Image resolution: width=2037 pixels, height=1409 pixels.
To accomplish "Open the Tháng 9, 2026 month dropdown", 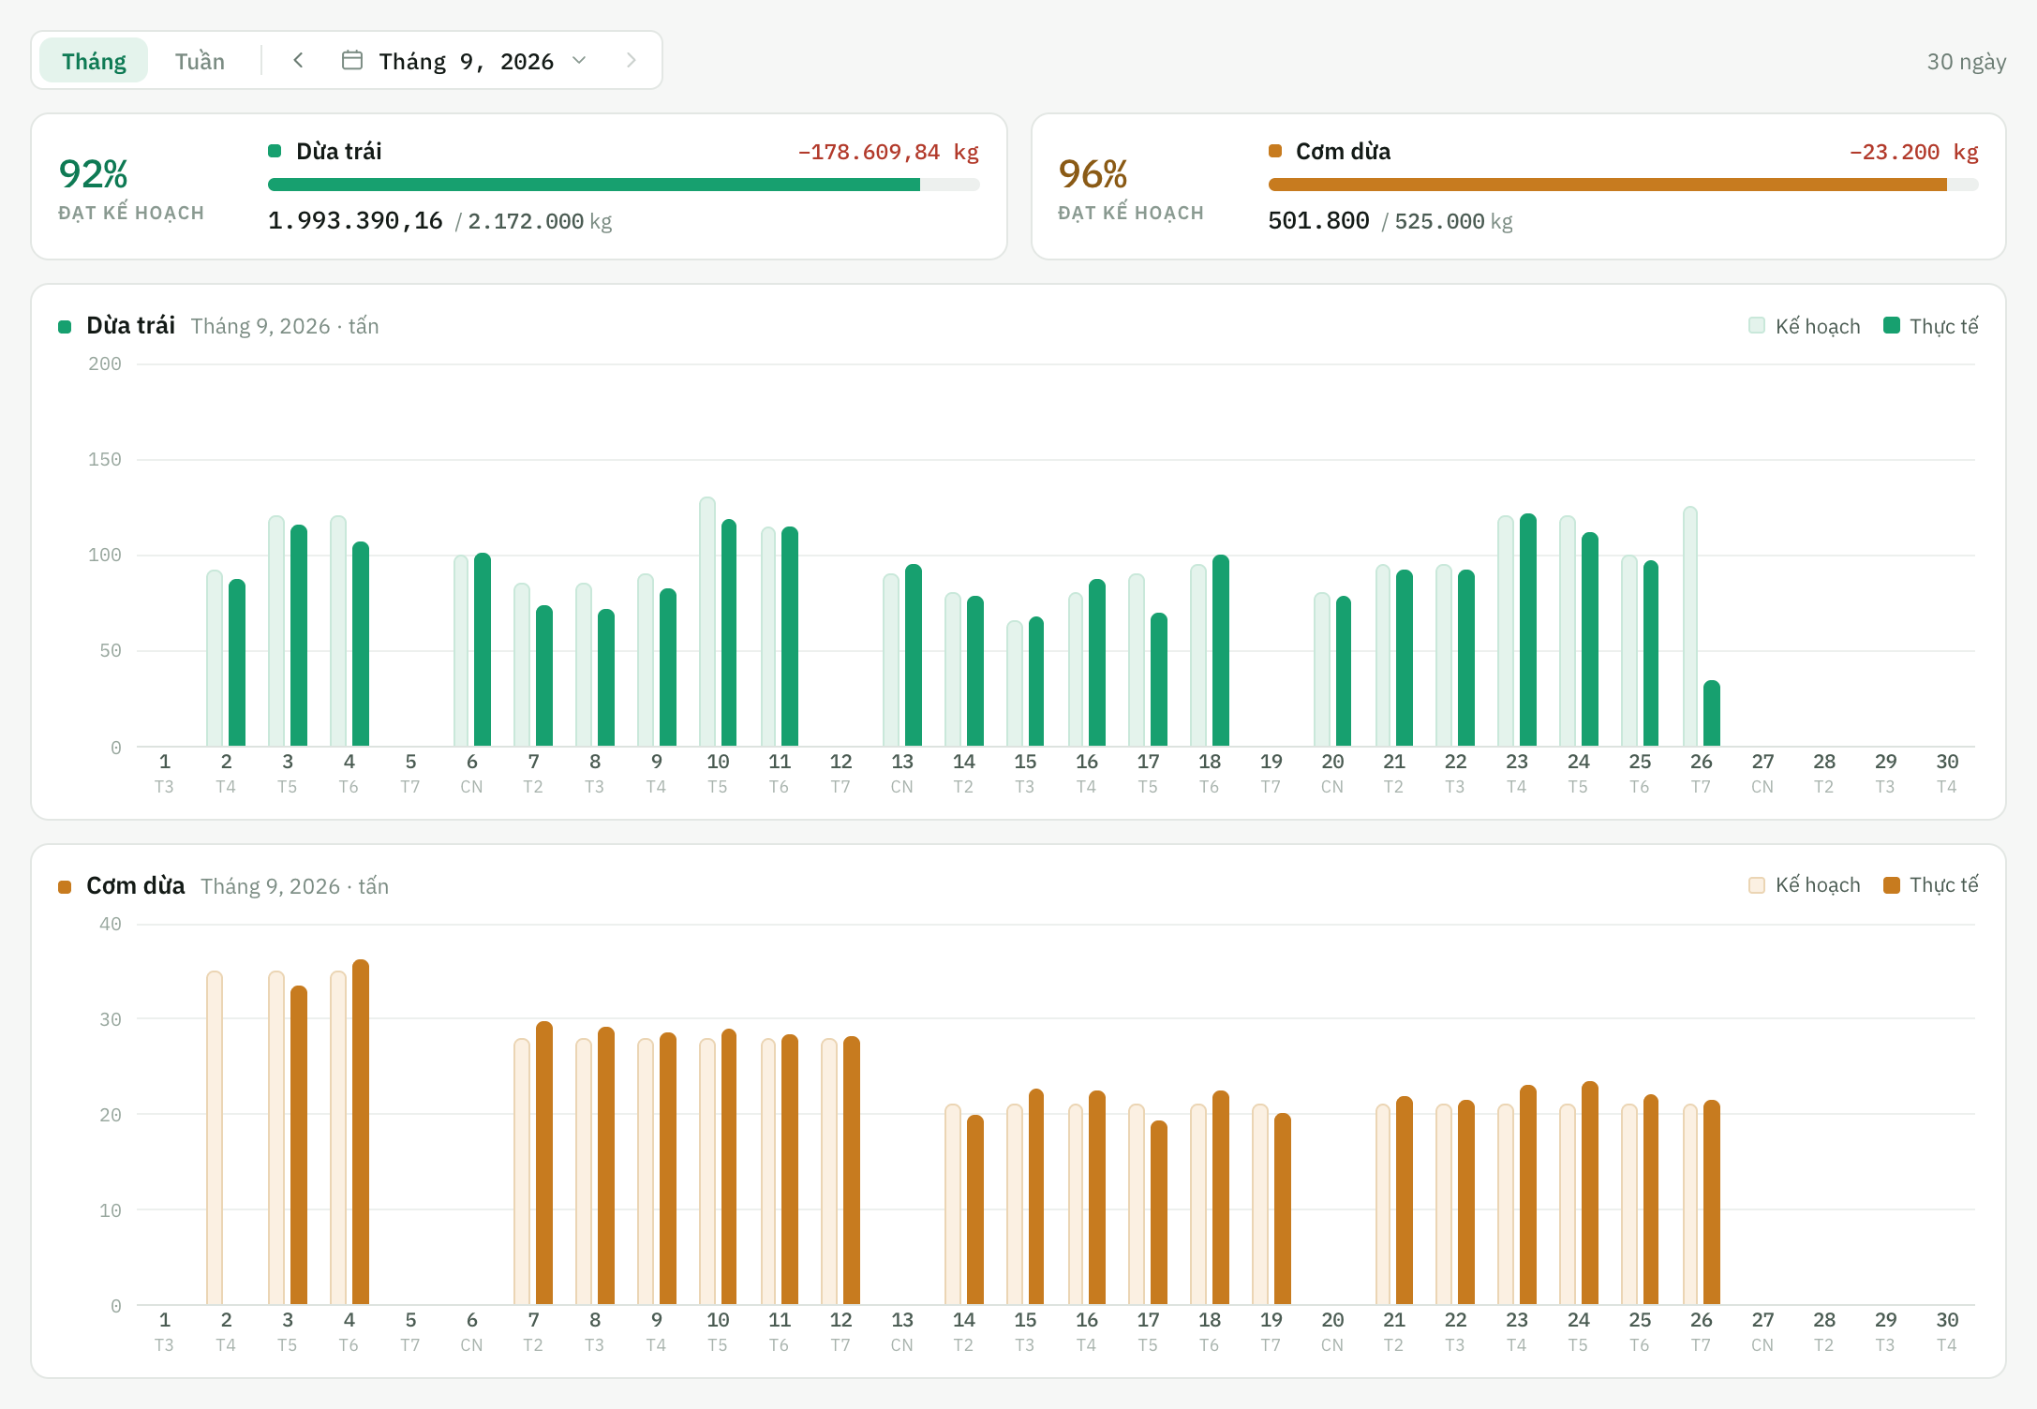I will [465, 61].
